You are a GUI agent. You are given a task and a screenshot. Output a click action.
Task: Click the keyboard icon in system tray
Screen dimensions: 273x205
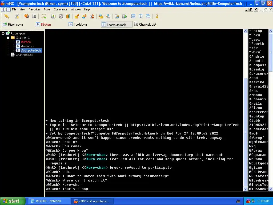click(238, 201)
